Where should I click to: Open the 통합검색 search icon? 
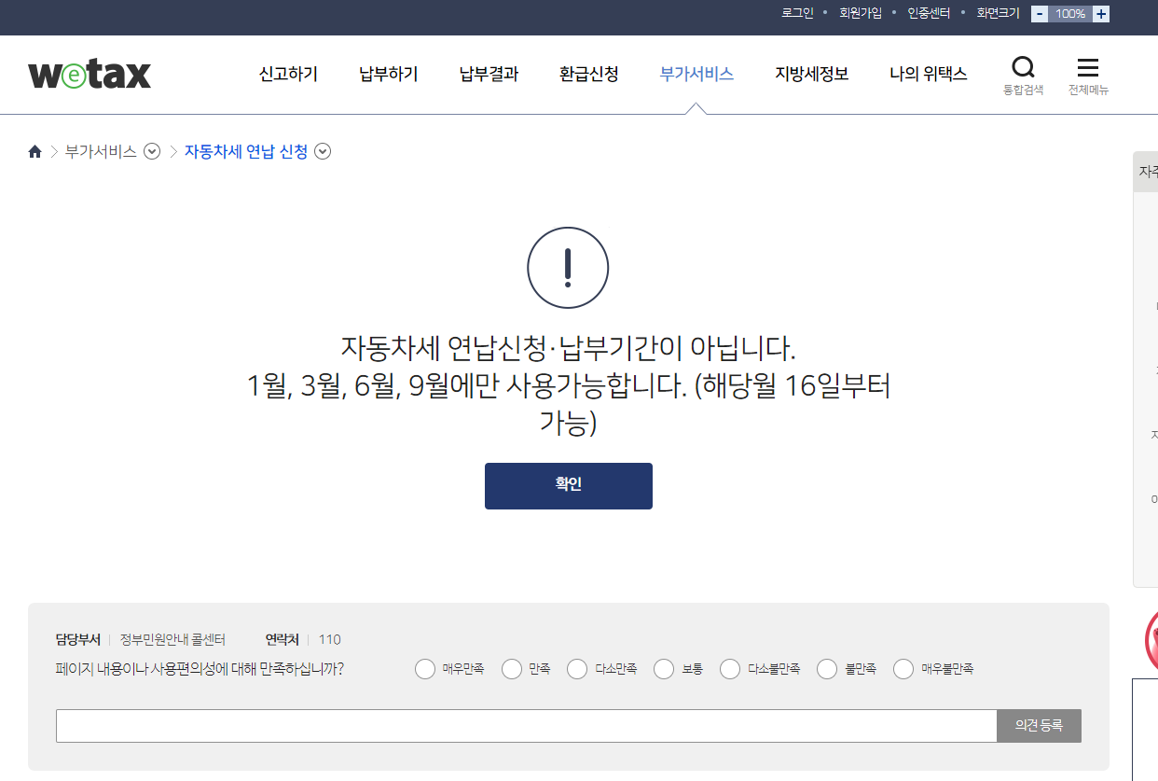click(1023, 67)
